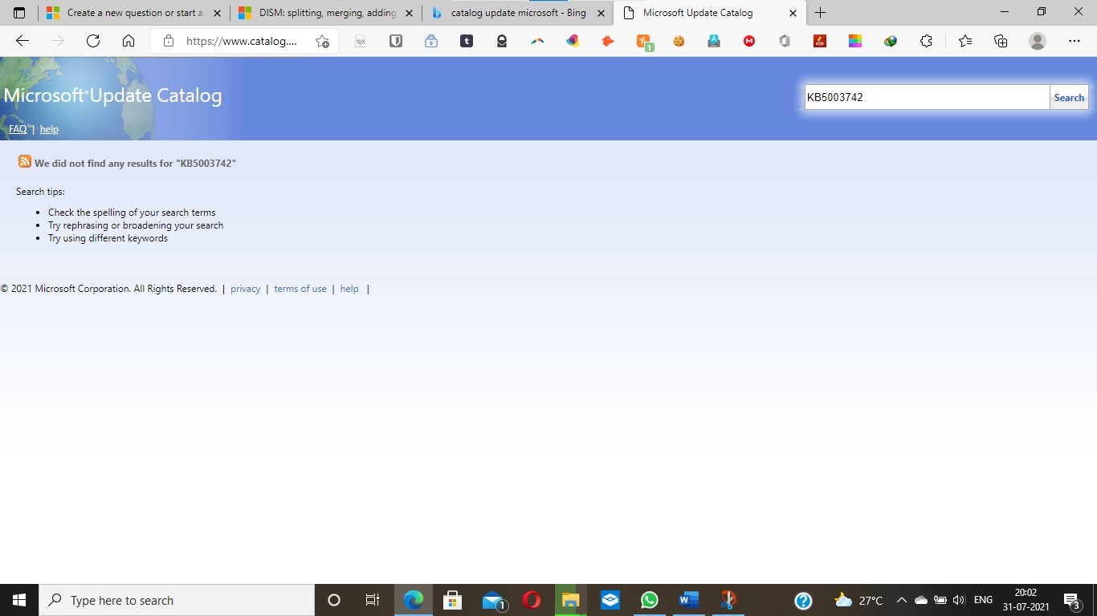
Task: Show hidden system tray icons
Action: pos(901,600)
